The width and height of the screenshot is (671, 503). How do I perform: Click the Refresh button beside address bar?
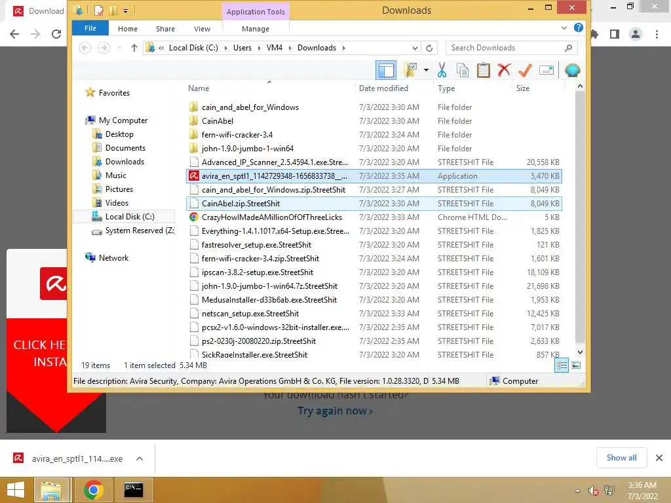[x=429, y=48]
